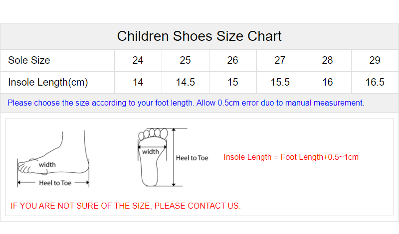Click the red Insole Length formula text
Screen dimensions: 399x234
tap(291, 157)
